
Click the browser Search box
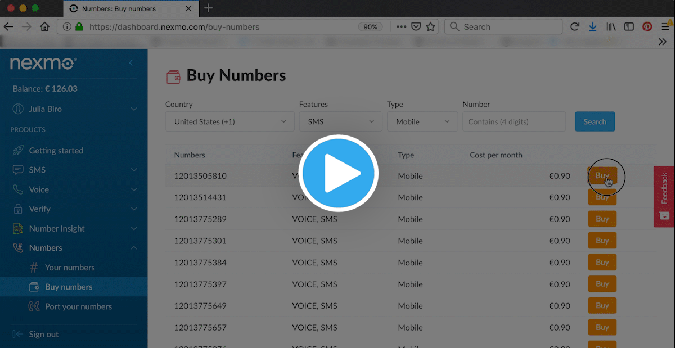503,26
